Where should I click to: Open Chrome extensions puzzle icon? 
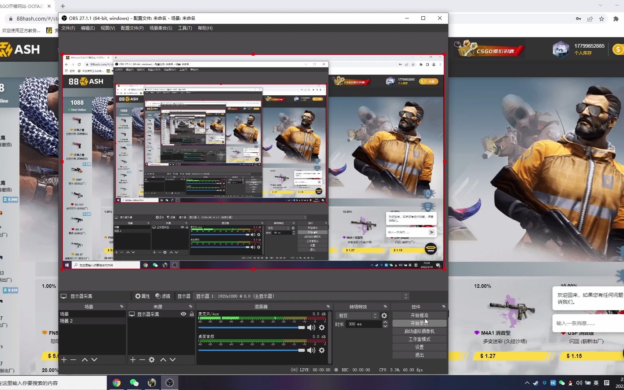click(x=616, y=19)
